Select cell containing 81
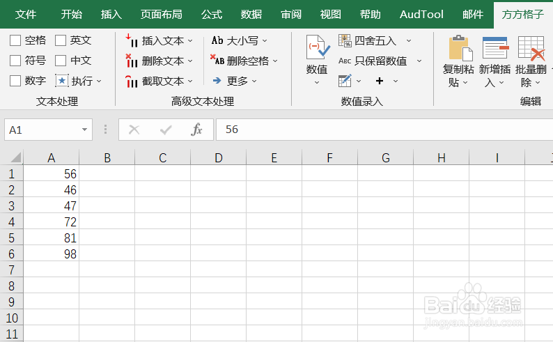 point(51,238)
